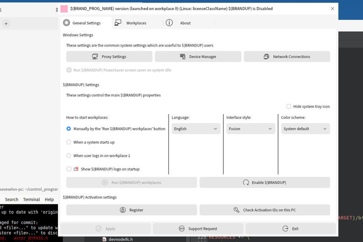
Task: Open the Terminal menu in background window
Action: coord(31,199)
